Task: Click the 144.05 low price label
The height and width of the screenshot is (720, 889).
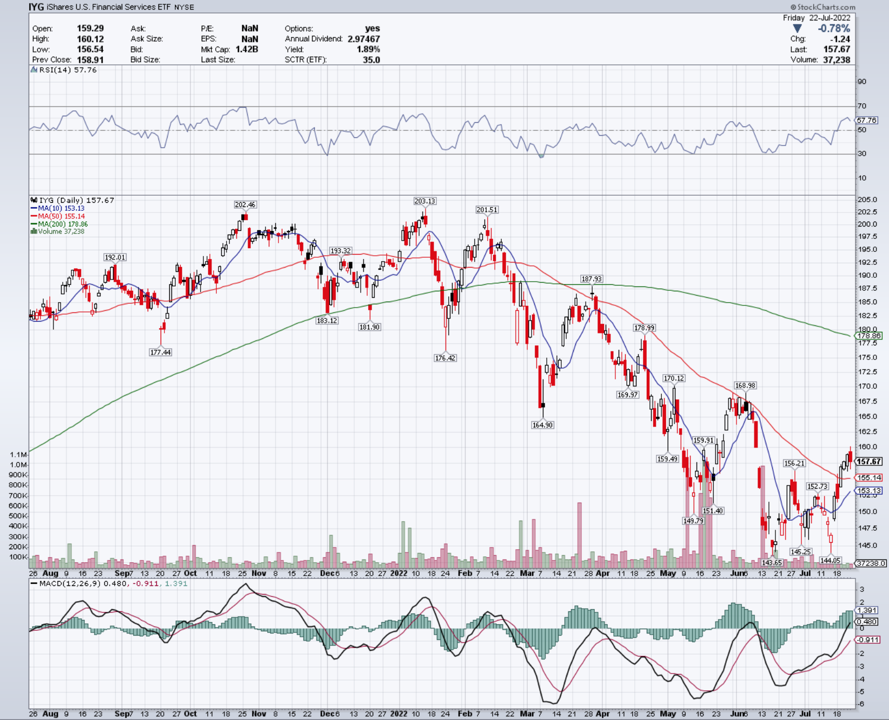Action: point(830,561)
